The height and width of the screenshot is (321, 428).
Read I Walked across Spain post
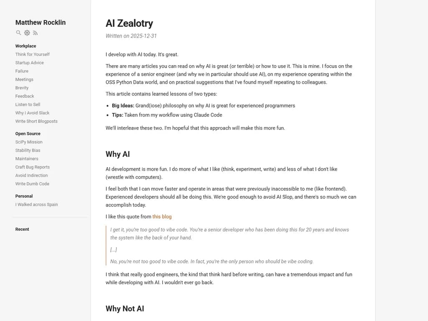coord(37,204)
